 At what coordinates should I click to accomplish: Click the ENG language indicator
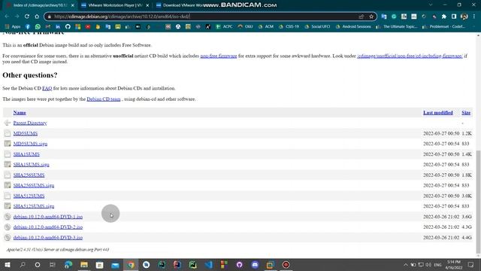[x=437, y=264]
